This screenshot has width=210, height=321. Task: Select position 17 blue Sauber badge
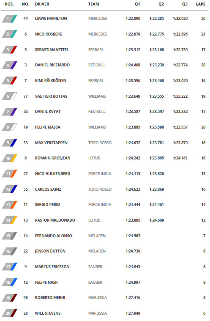(x=9, y=266)
